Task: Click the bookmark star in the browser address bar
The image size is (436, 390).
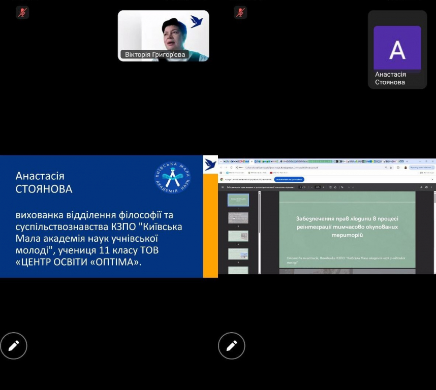Action: tap(390, 167)
